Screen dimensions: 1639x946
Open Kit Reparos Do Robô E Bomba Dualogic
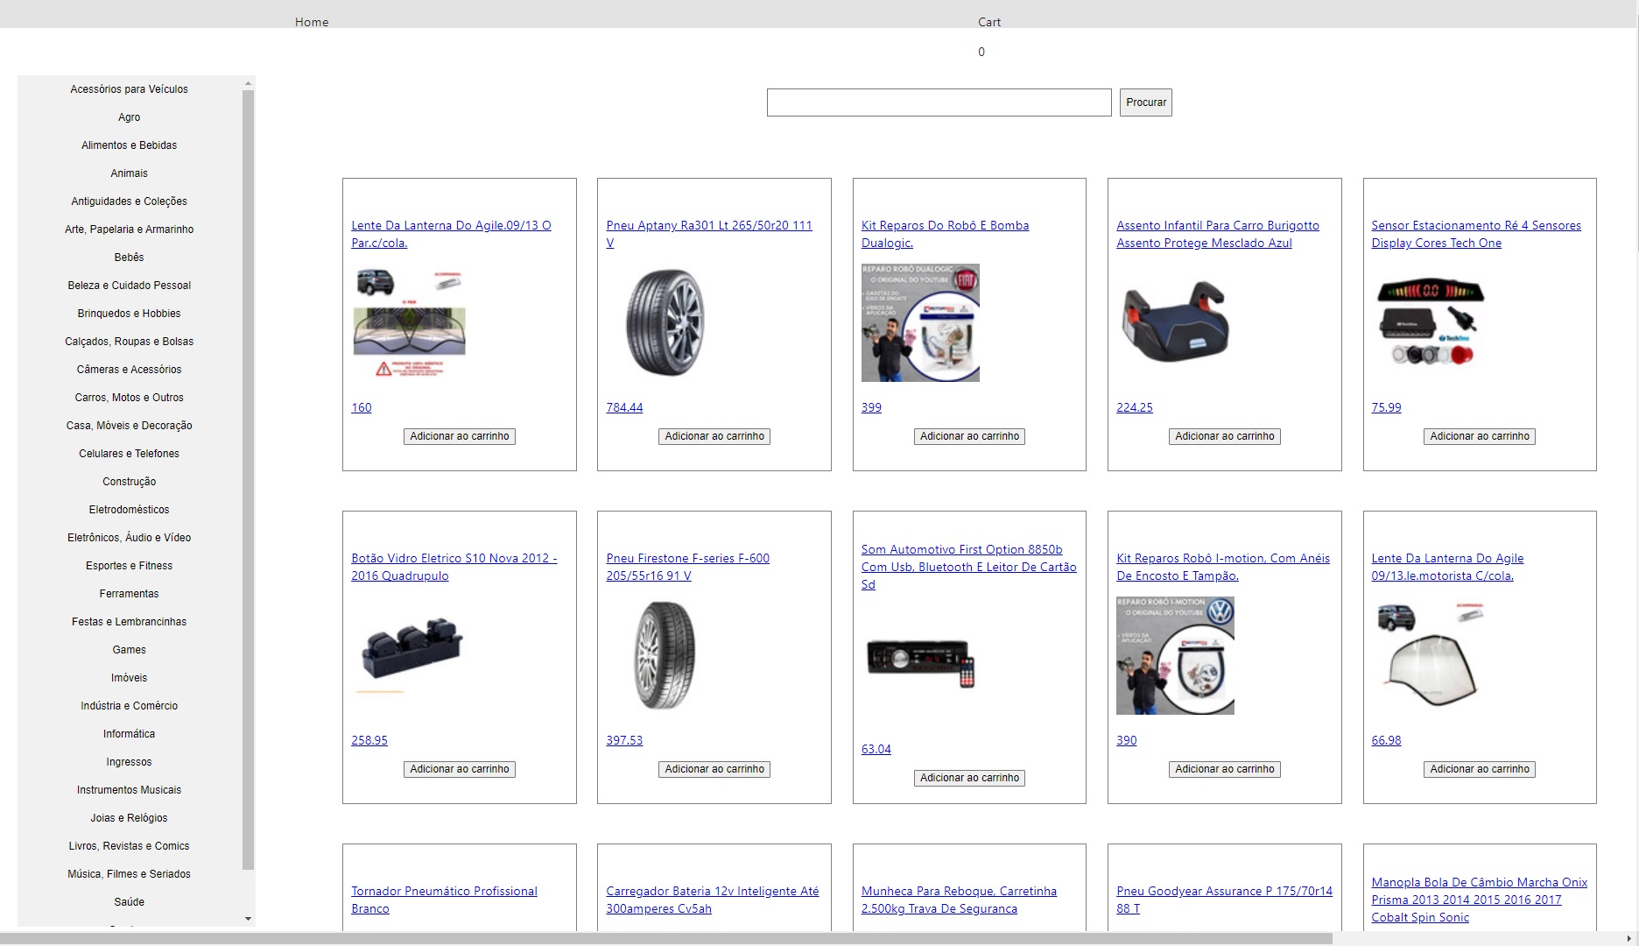pos(945,234)
